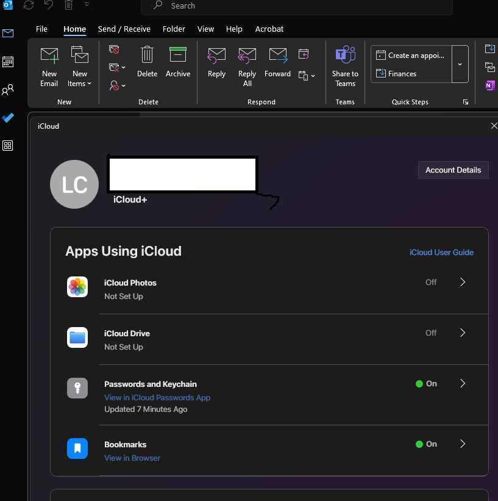
Task: Click the OneNote icon in ribbon
Action: pyautogui.click(x=489, y=85)
